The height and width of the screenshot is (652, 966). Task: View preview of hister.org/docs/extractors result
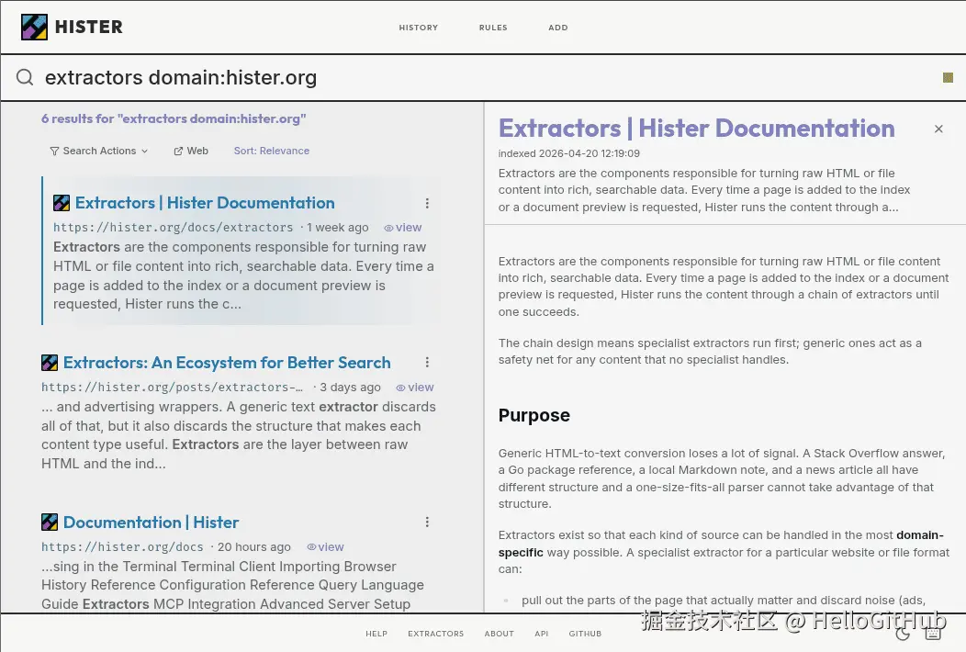(403, 228)
